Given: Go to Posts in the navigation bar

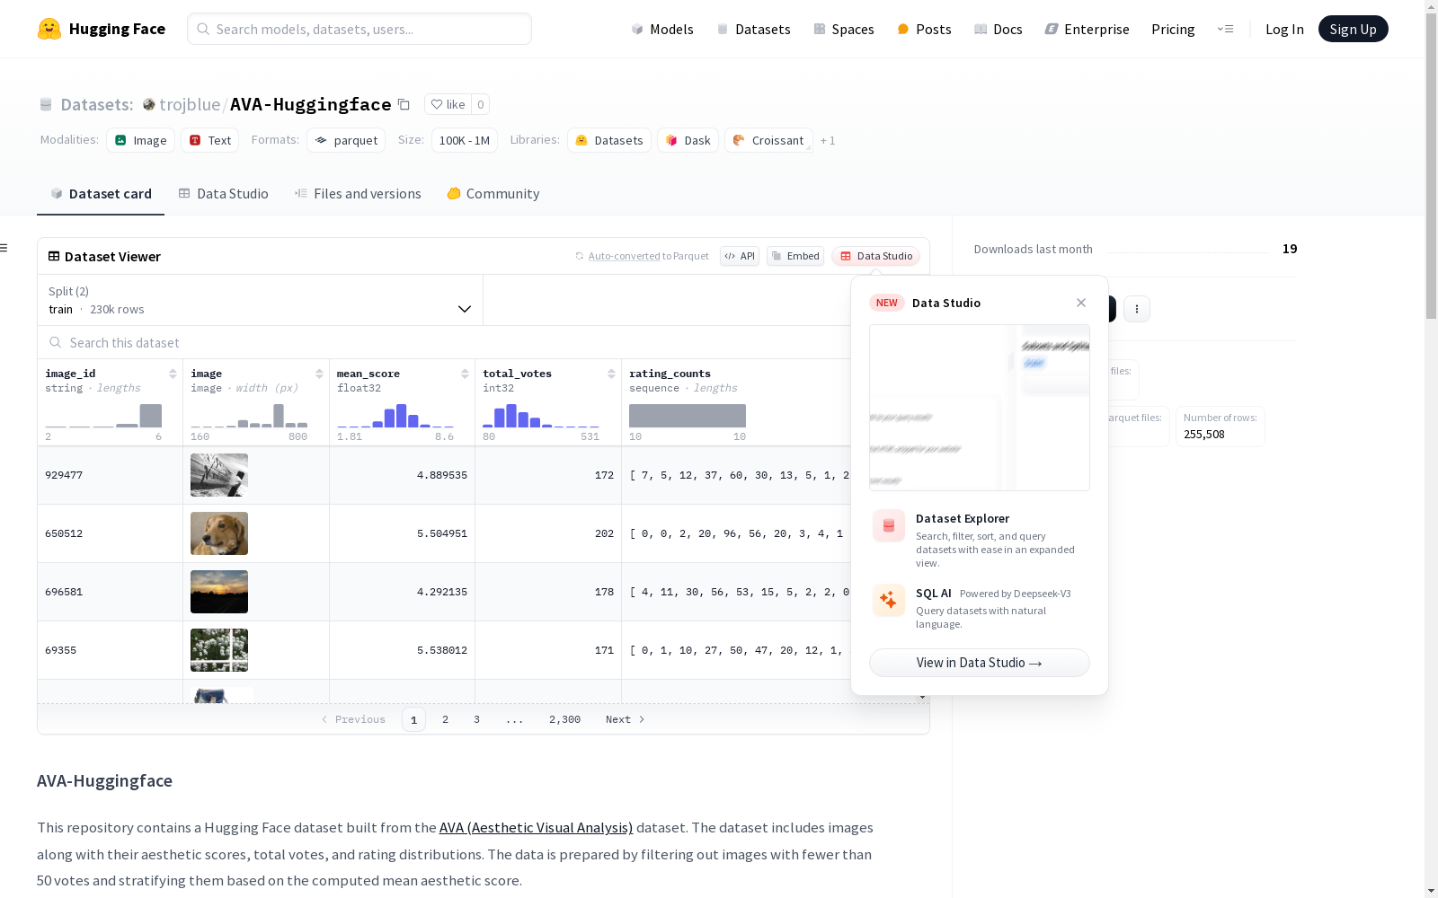Looking at the screenshot, I should (925, 29).
